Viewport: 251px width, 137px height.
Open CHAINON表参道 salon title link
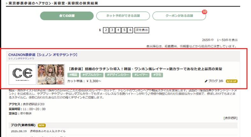[x=43, y=55]
